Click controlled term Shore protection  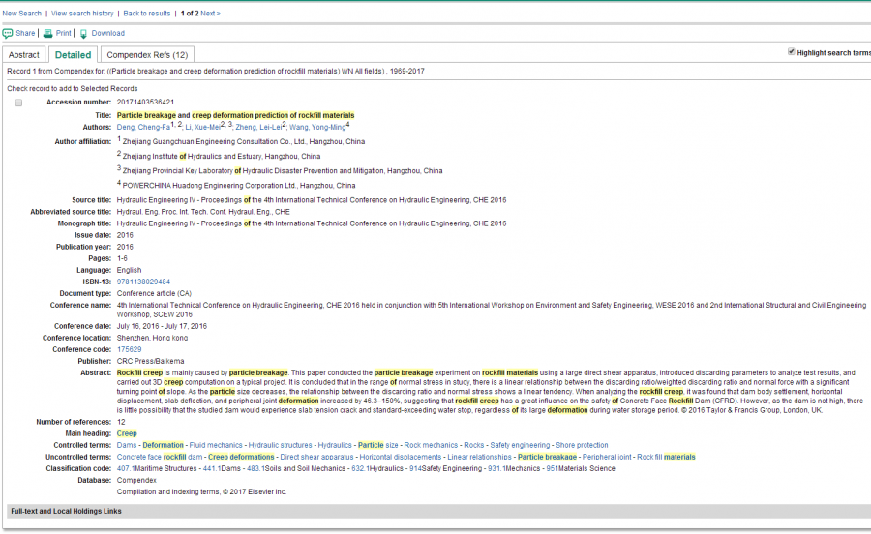582,445
